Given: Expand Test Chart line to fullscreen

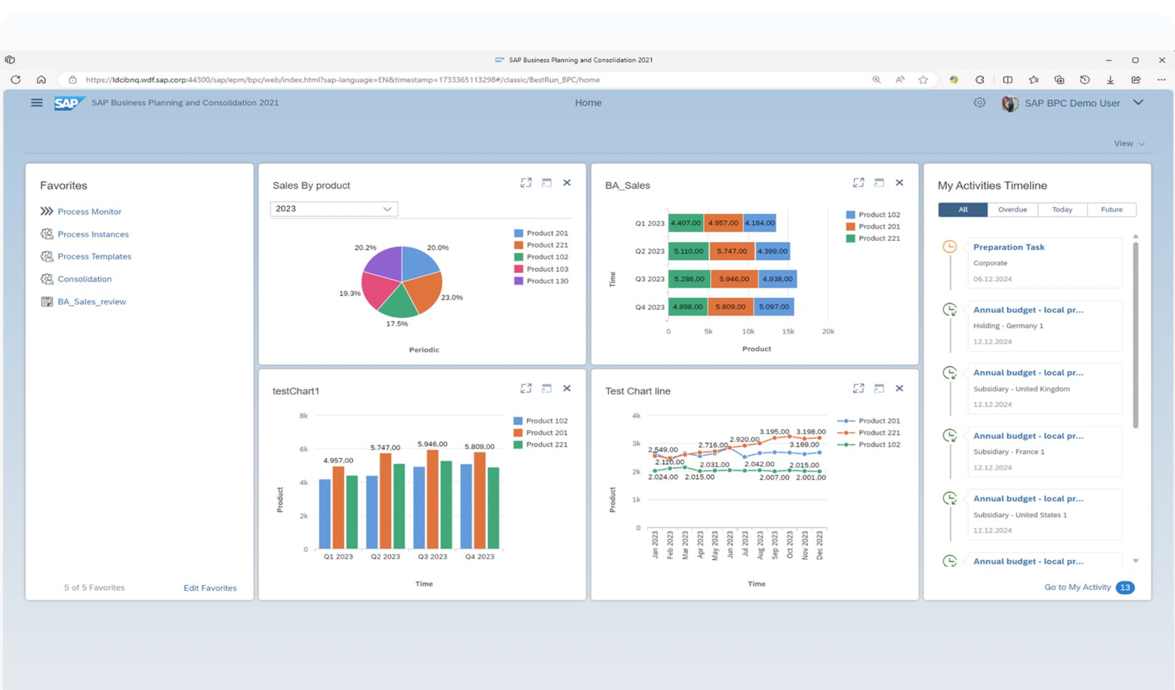Looking at the screenshot, I should pyautogui.click(x=859, y=388).
